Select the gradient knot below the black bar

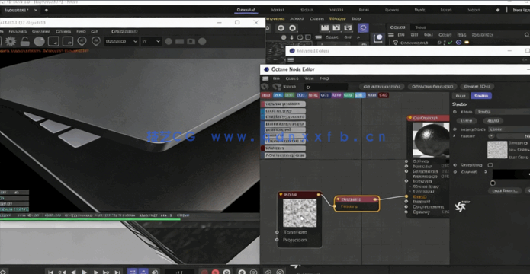point(493,183)
